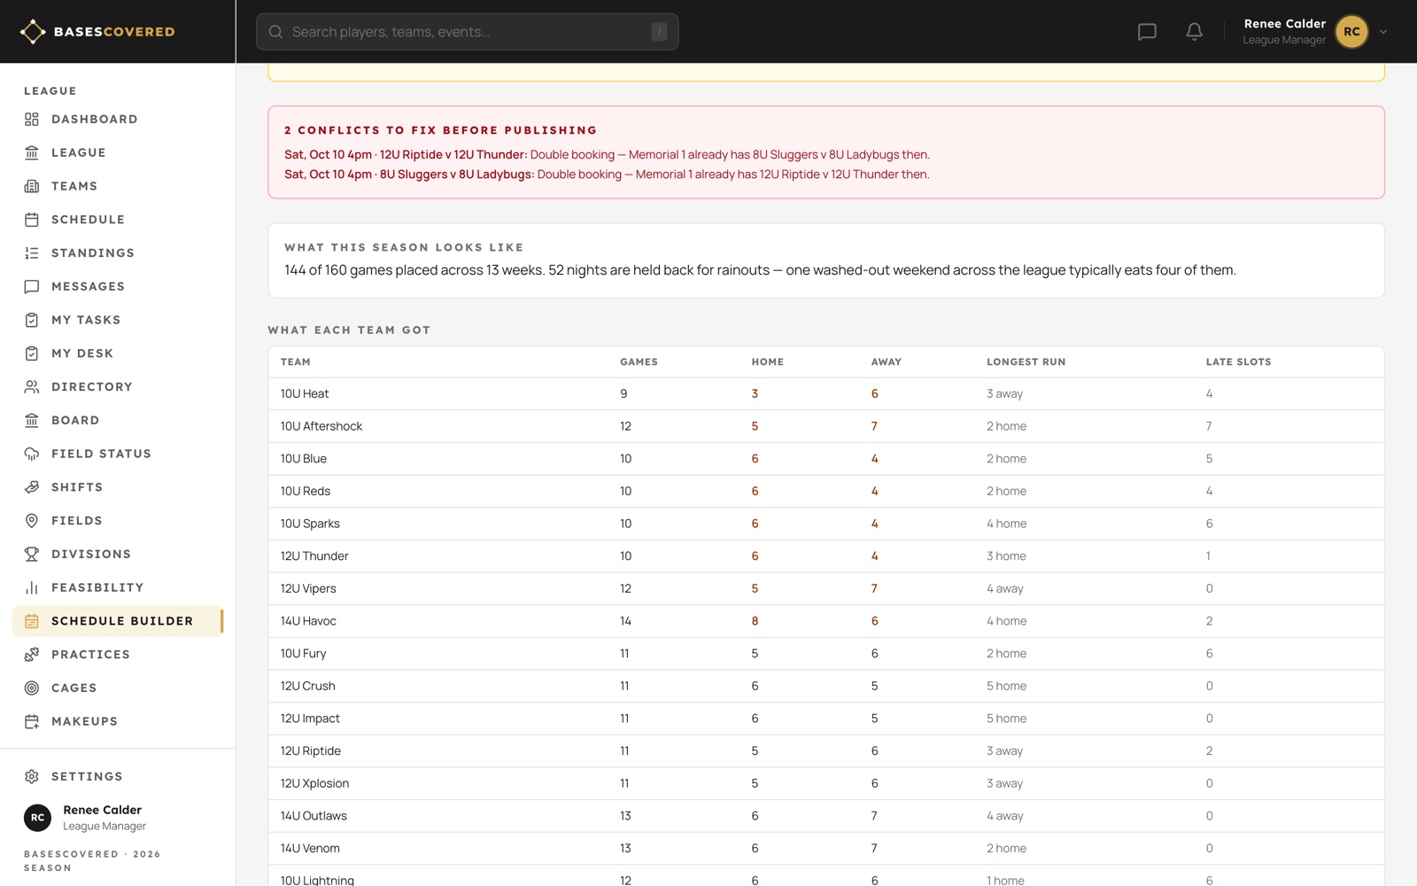Image resolution: width=1417 pixels, height=886 pixels.
Task: Click the Makeups calendar icon
Action: [x=32, y=721]
